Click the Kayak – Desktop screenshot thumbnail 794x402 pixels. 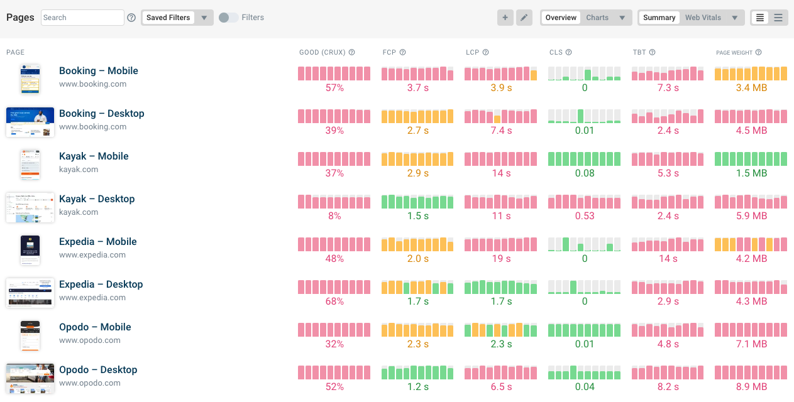point(30,207)
